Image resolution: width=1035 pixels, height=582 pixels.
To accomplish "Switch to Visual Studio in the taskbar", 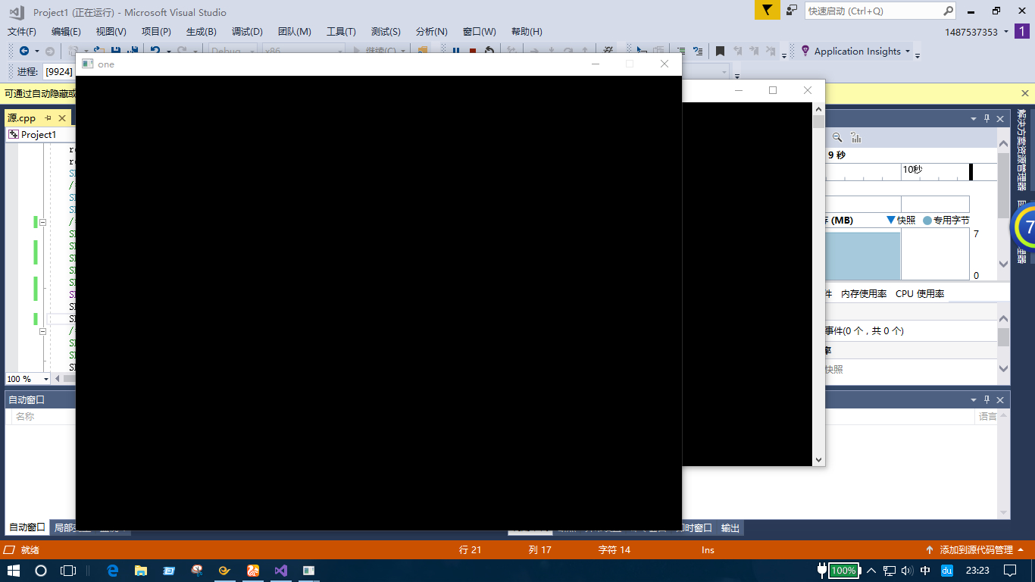I will tap(280, 570).
